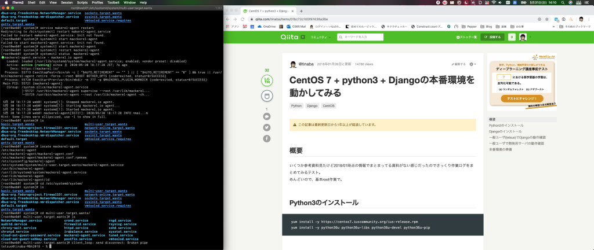Screen dimensions: 594x250
Task: Go forward in the Chrome browser
Action: click(x=236, y=19)
